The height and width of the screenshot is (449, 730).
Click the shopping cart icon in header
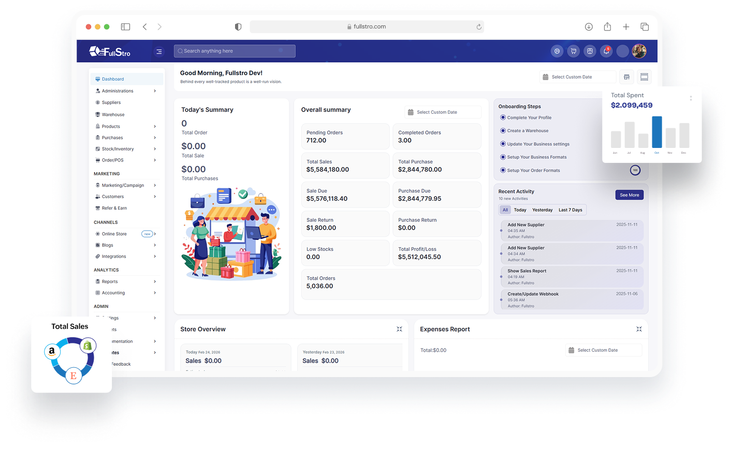point(573,51)
